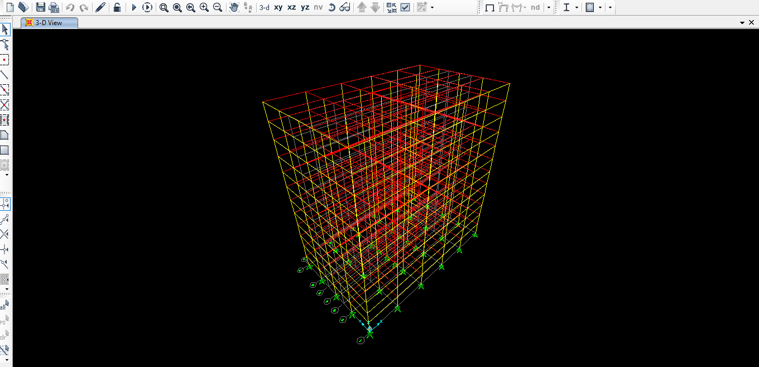Screen dimensions: 759x367
Task: Expand the shell area display dropdown
Action: (x=600, y=7)
